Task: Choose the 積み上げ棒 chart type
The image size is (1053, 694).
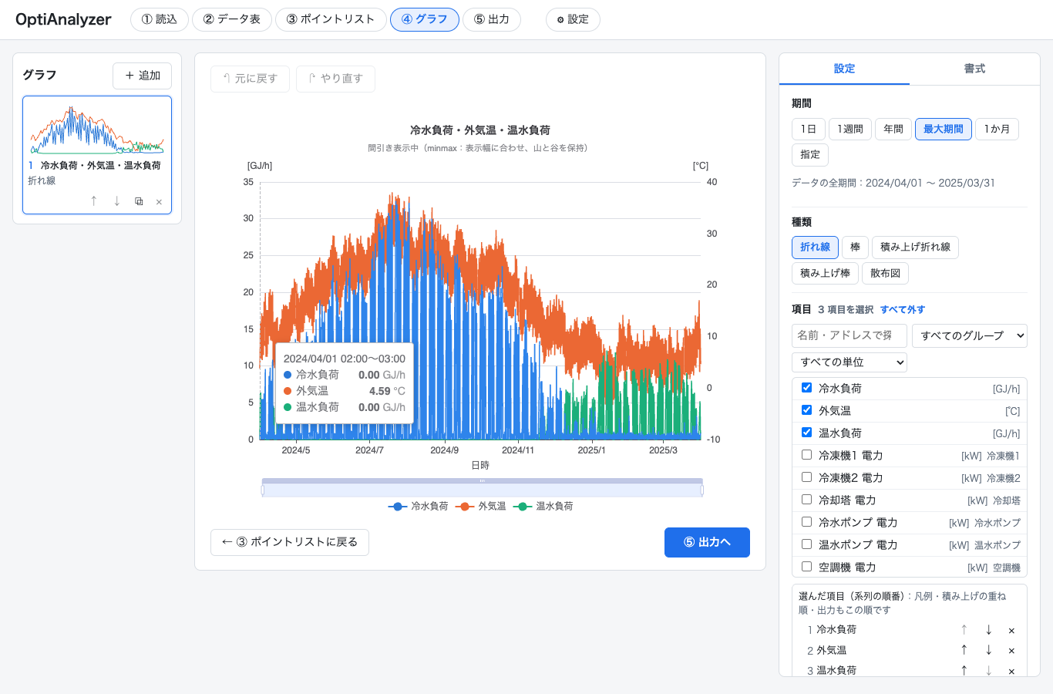Action: pos(825,273)
